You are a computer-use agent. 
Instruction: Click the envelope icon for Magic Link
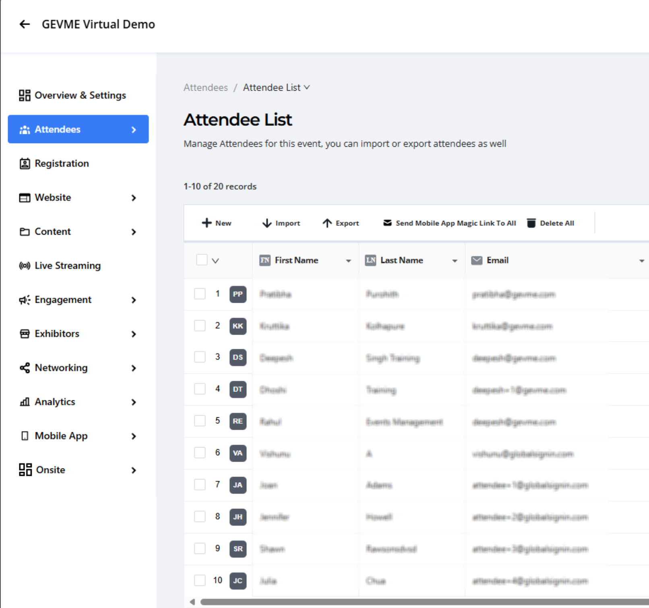pos(387,223)
